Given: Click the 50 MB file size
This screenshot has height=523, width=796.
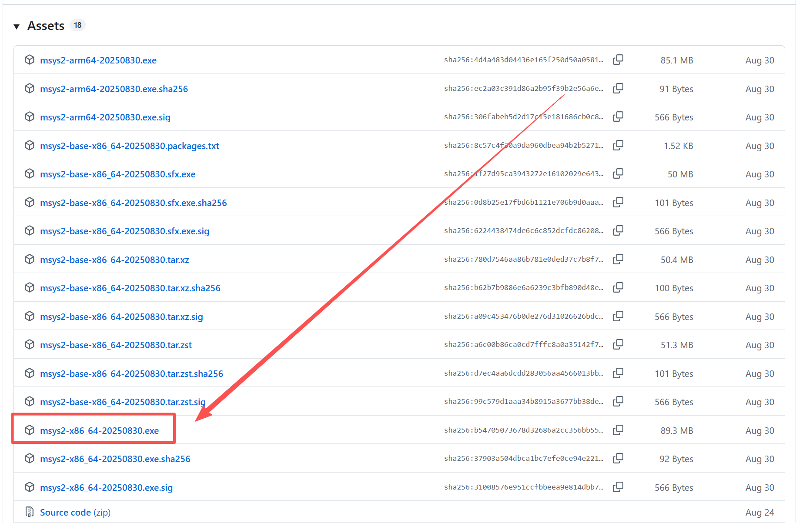Looking at the screenshot, I should (x=680, y=174).
